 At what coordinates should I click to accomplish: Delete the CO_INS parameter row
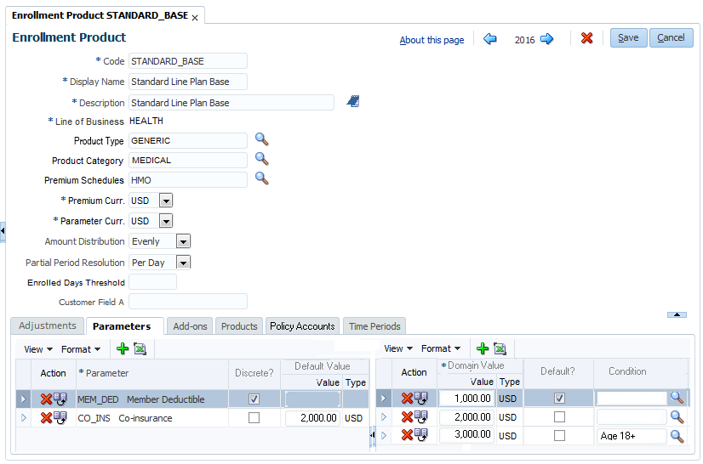[46, 418]
